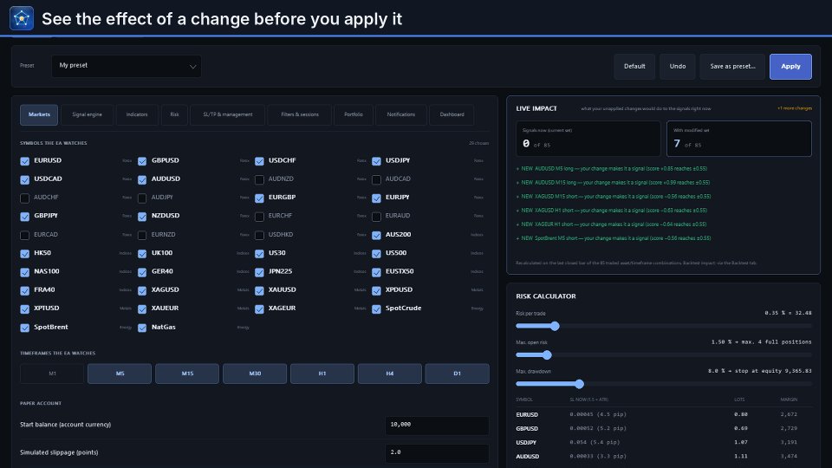The height and width of the screenshot is (468, 832).
Task: Enable the EURAUD symbol checkbox
Action: click(376, 217)
